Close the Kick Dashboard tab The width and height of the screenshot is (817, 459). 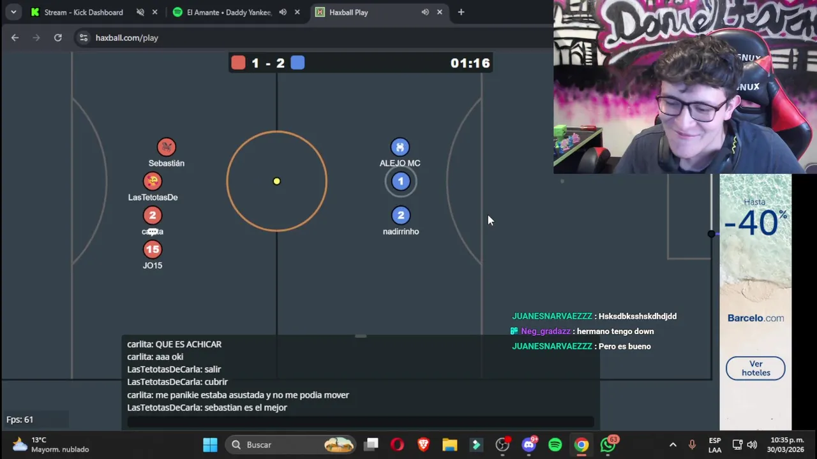[x=154, y=12]
